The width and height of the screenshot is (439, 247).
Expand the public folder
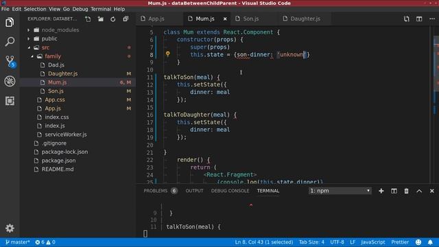pos(28,38)
